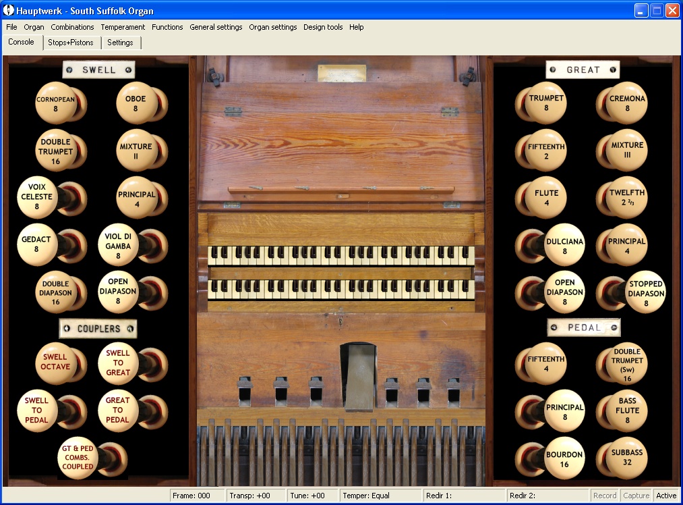Open the Help menu

tap(356, 27)
